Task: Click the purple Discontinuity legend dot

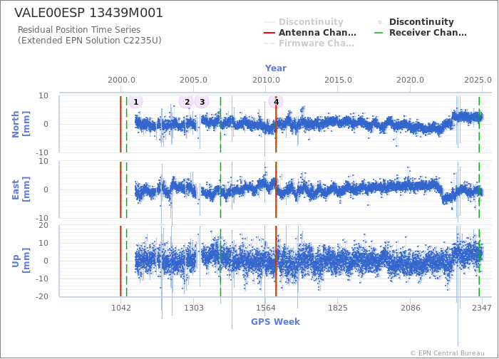Action: [380, 22]
